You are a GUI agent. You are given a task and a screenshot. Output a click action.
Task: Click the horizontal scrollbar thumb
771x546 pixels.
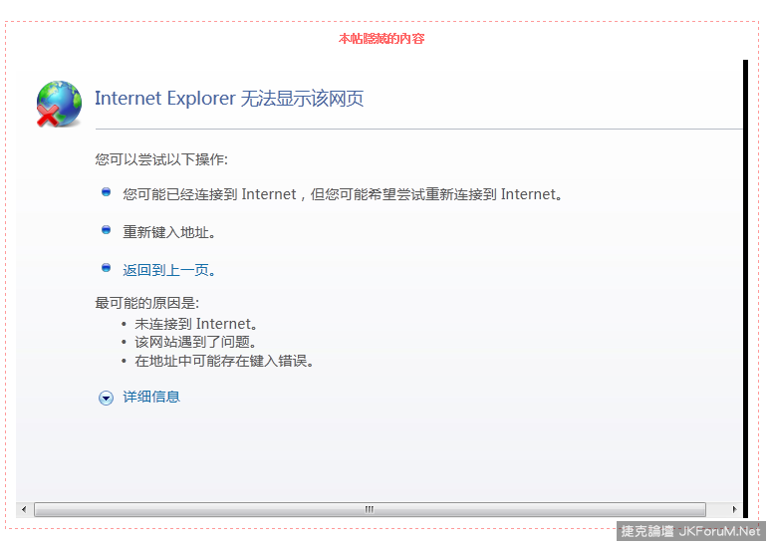[x=369, y=509]
